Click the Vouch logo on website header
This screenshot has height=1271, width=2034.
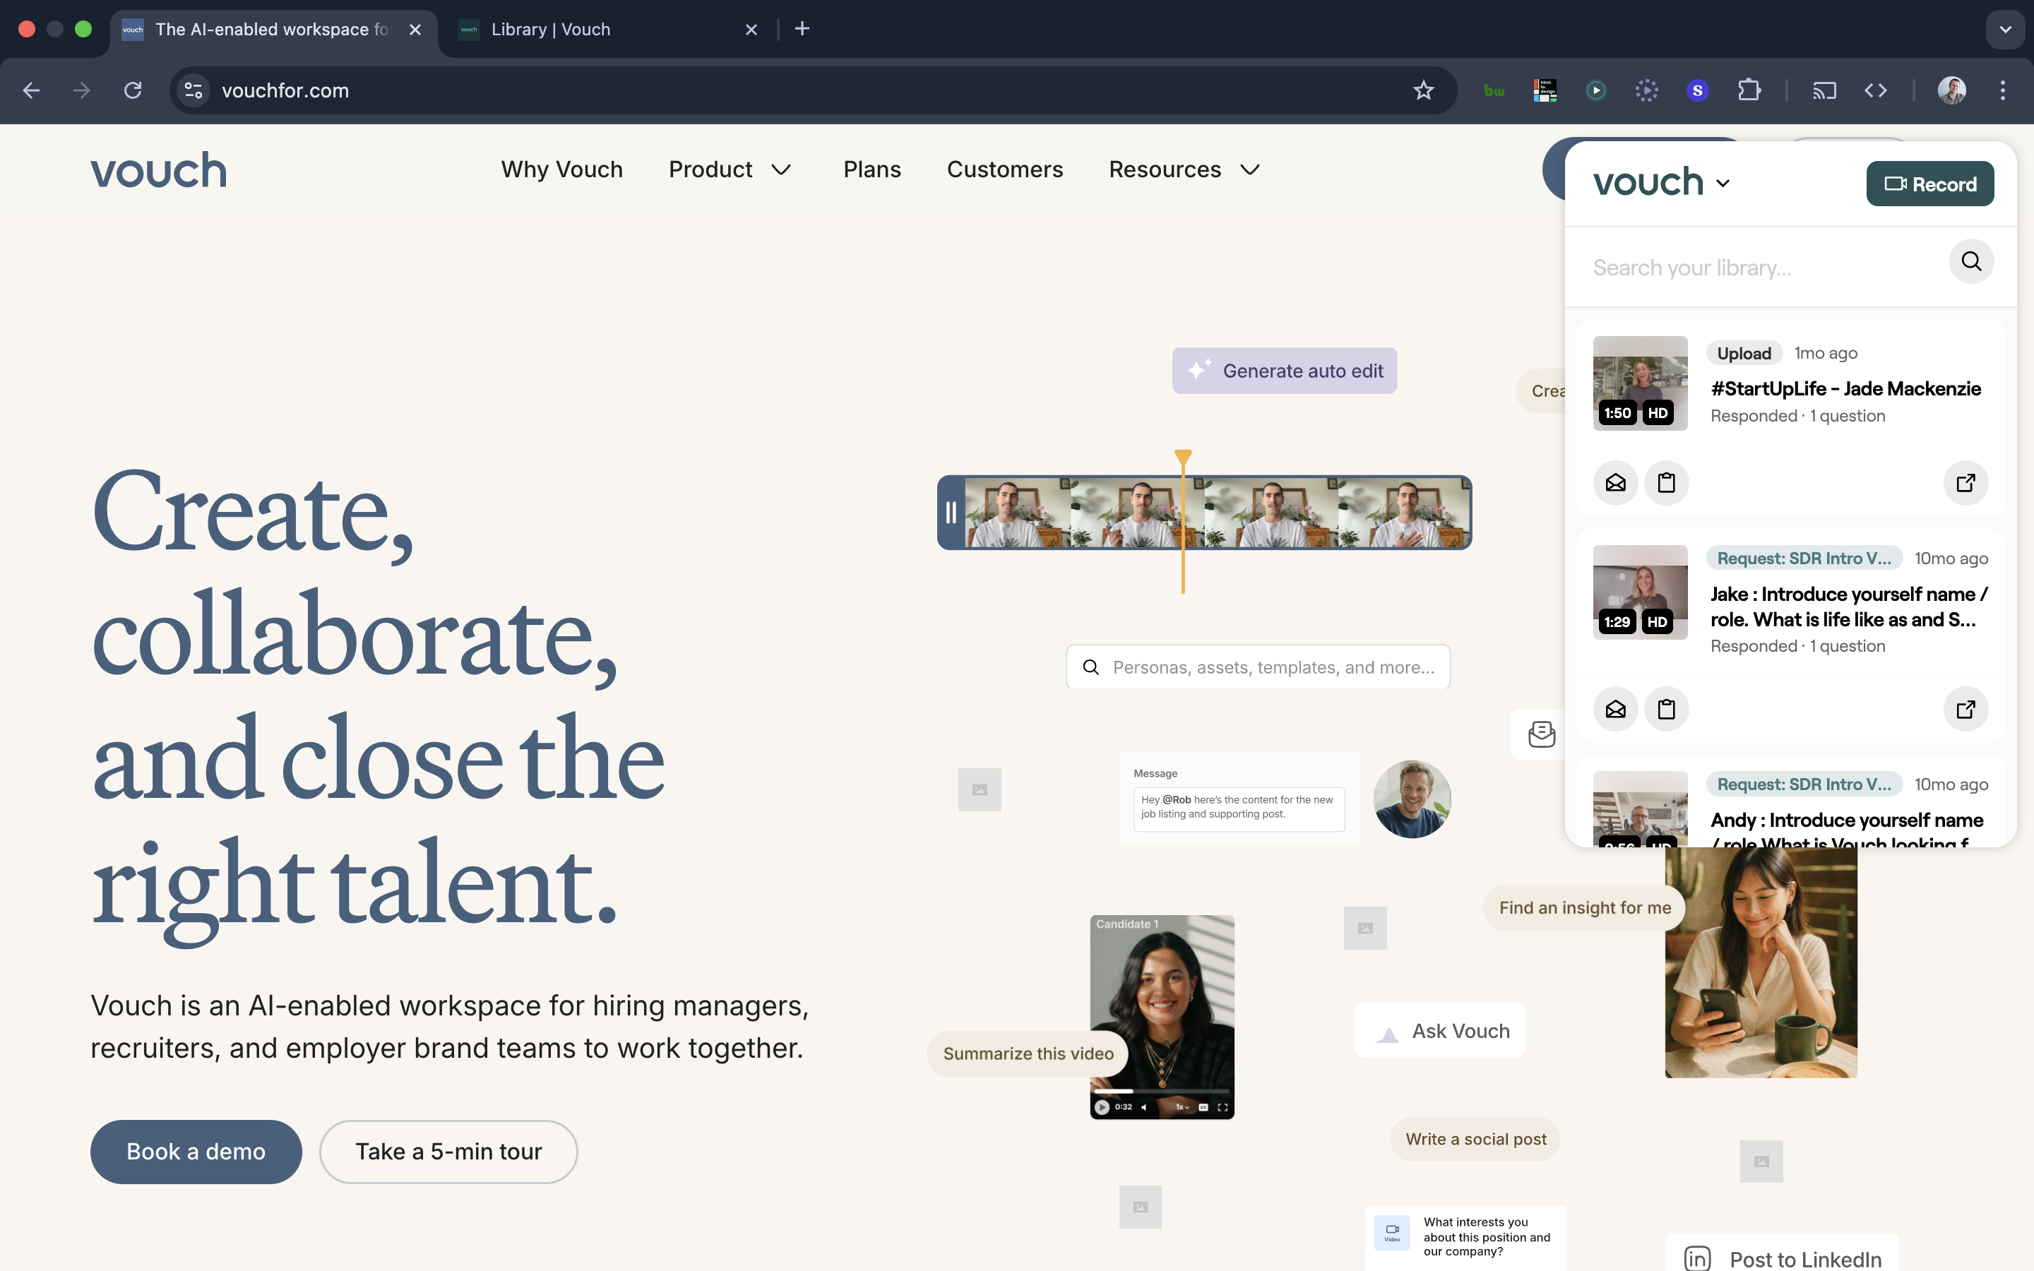tap(159, 169)
